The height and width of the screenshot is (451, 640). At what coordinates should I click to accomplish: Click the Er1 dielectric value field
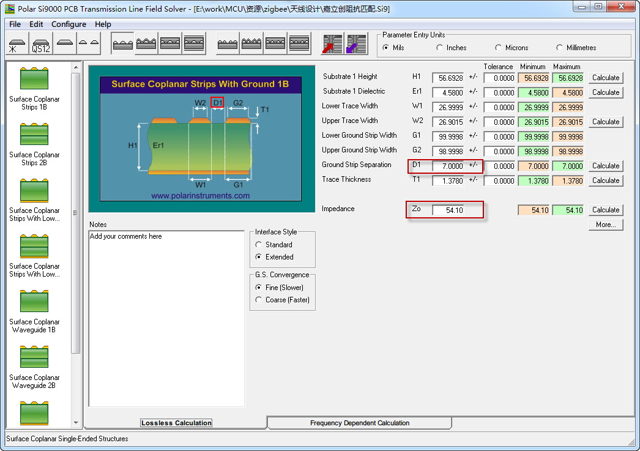tap(448, 92)
